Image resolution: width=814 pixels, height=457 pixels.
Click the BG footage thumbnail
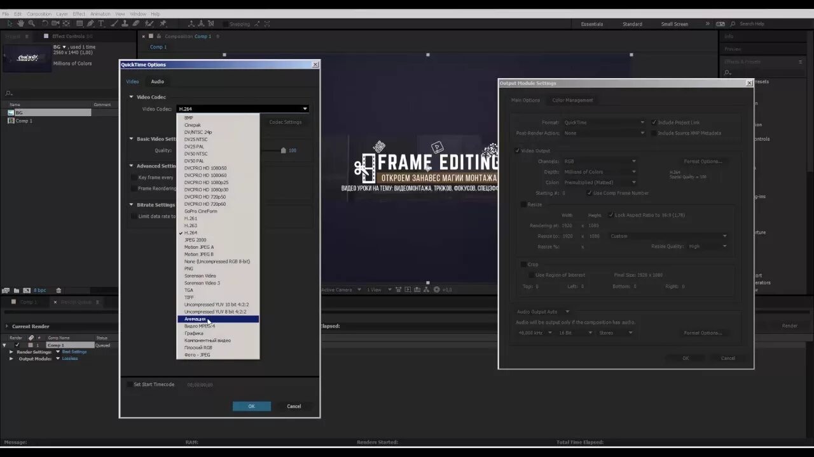(x=27, y=58)
